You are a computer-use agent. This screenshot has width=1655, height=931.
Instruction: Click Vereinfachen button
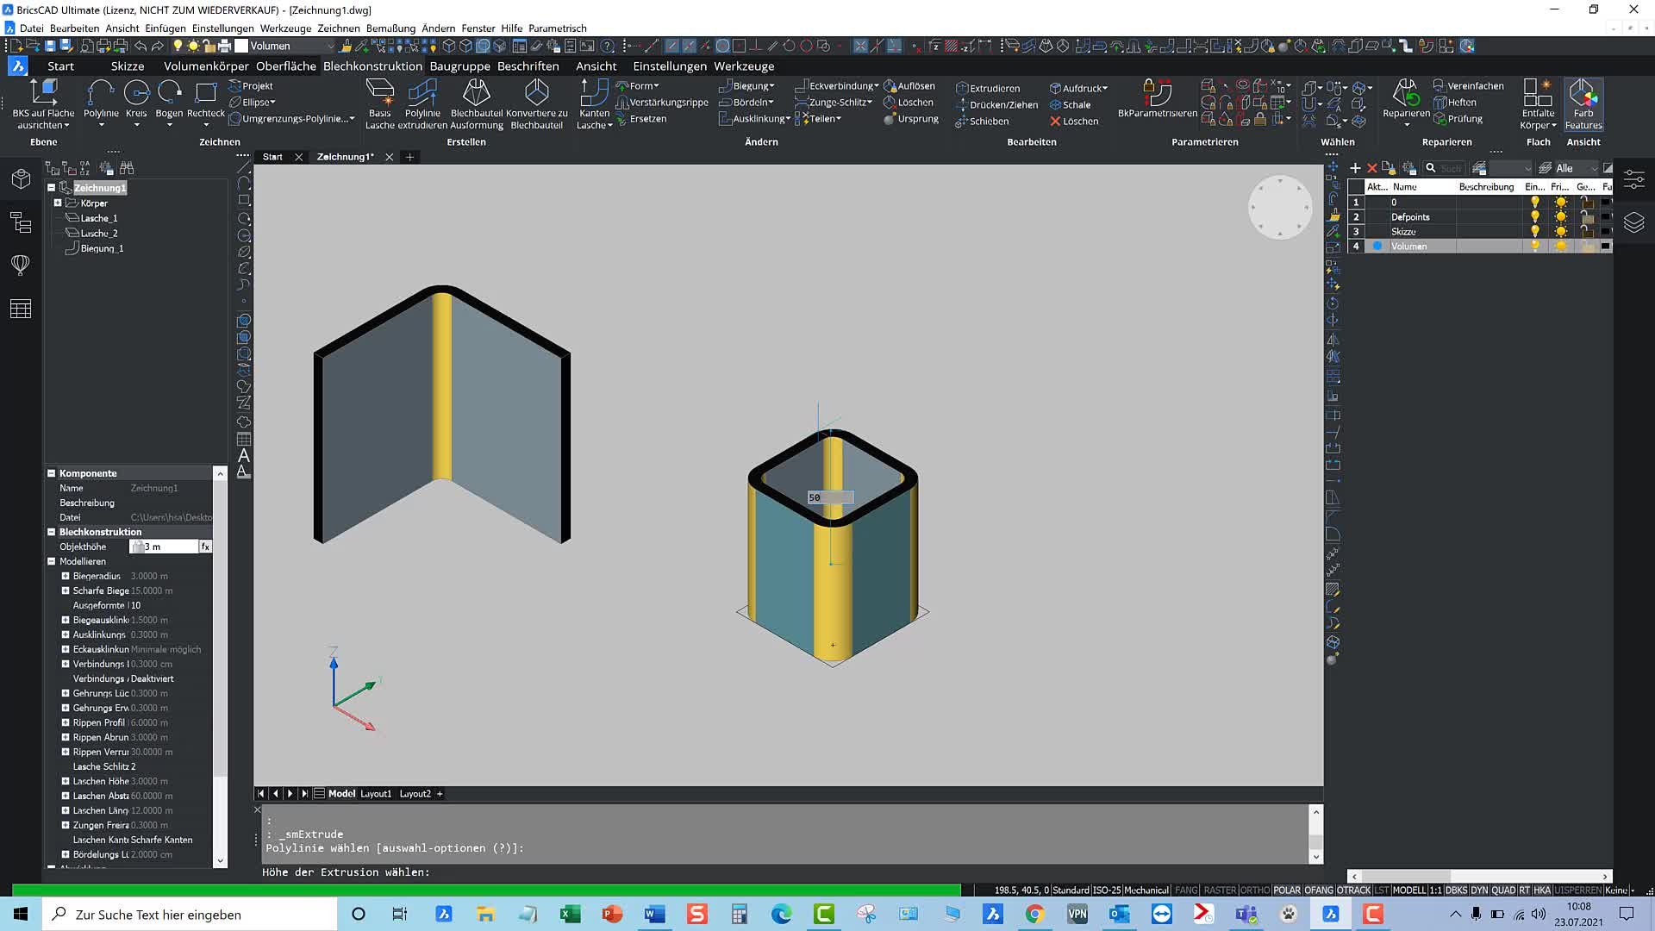tap(1469, 86)
